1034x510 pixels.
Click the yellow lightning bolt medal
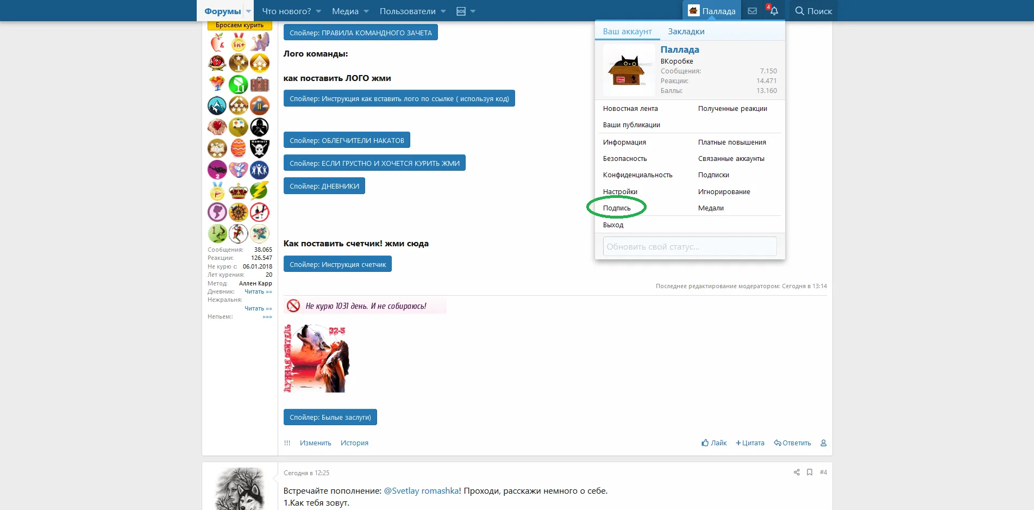(260, 191)
